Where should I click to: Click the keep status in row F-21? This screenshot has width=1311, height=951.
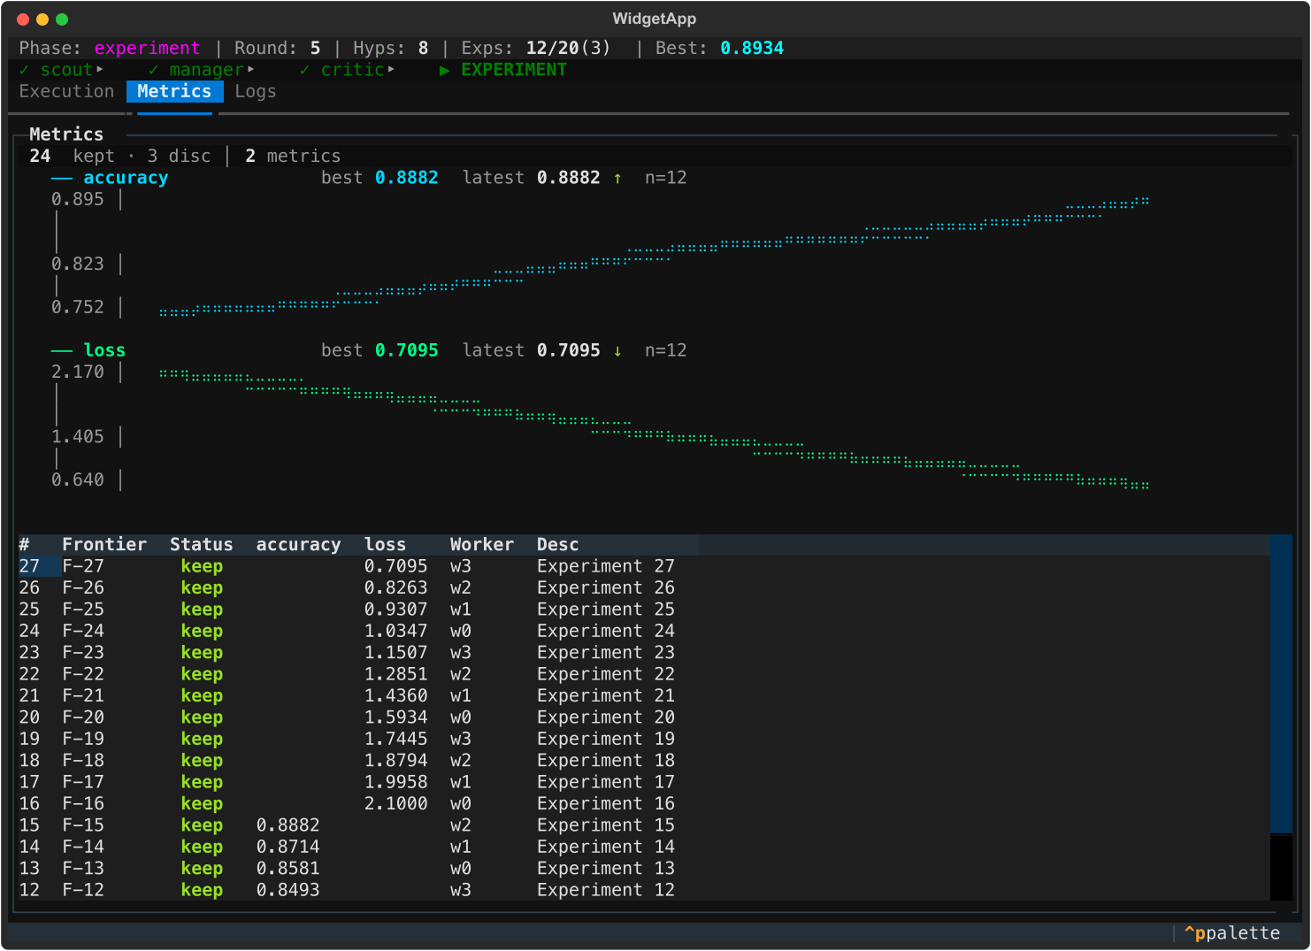pos(202,696)
